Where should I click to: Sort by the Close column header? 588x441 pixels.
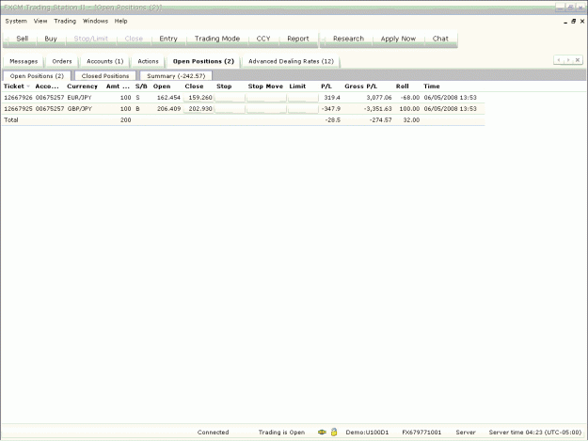coord(194,87)
